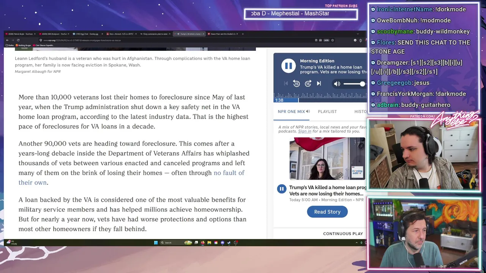Click the Sign in link
Viewport: 486px width, 273px height.
[x=305, y=131]
